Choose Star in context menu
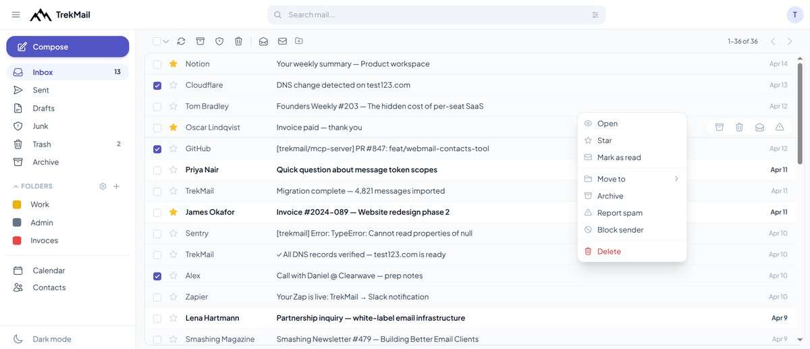This screenshot has height=349, width=810. coord(632,140)
